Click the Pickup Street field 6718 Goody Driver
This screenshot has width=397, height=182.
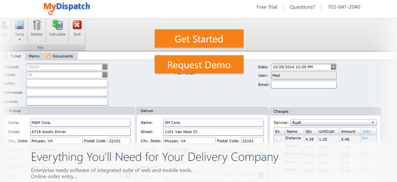click(81, 132)
